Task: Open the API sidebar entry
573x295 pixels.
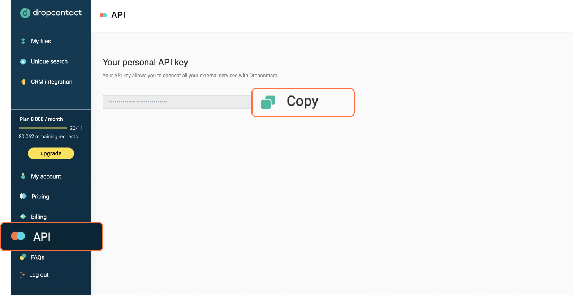Action: 42,237
